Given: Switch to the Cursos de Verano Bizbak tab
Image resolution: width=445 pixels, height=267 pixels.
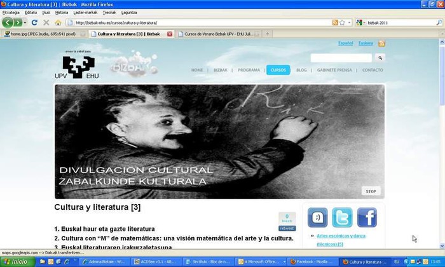Looking at the screenshot, I should pos(219,34).
